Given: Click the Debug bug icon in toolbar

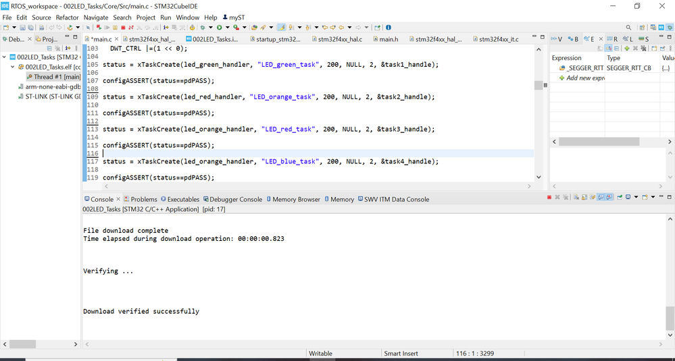Looking at the screenshot, I should click(202, 27).
